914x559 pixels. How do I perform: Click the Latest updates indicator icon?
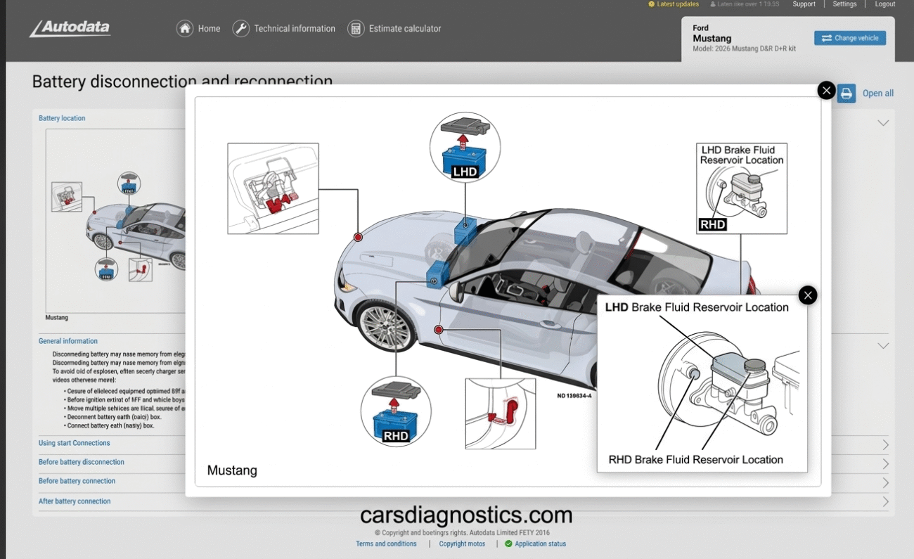[x=651, y=4]
